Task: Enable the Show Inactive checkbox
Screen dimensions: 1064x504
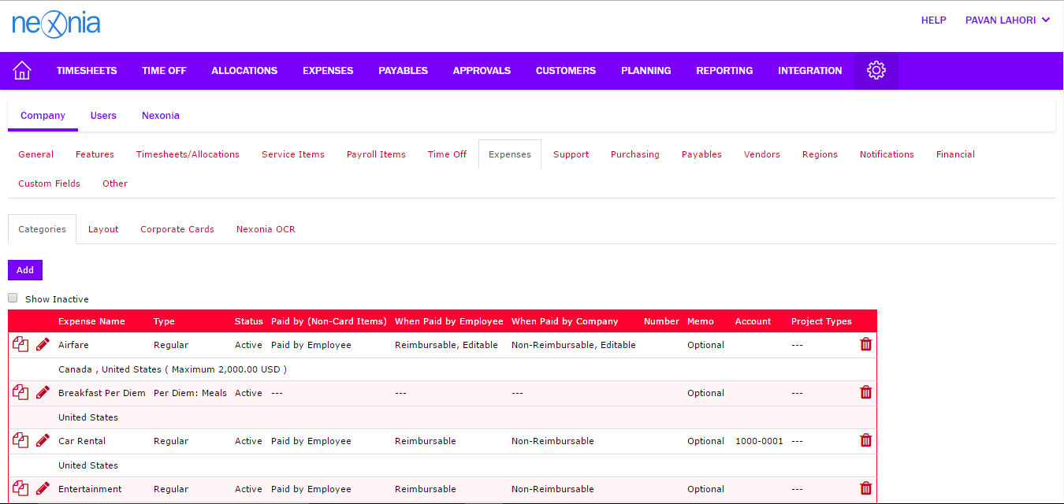Action: 13,298
